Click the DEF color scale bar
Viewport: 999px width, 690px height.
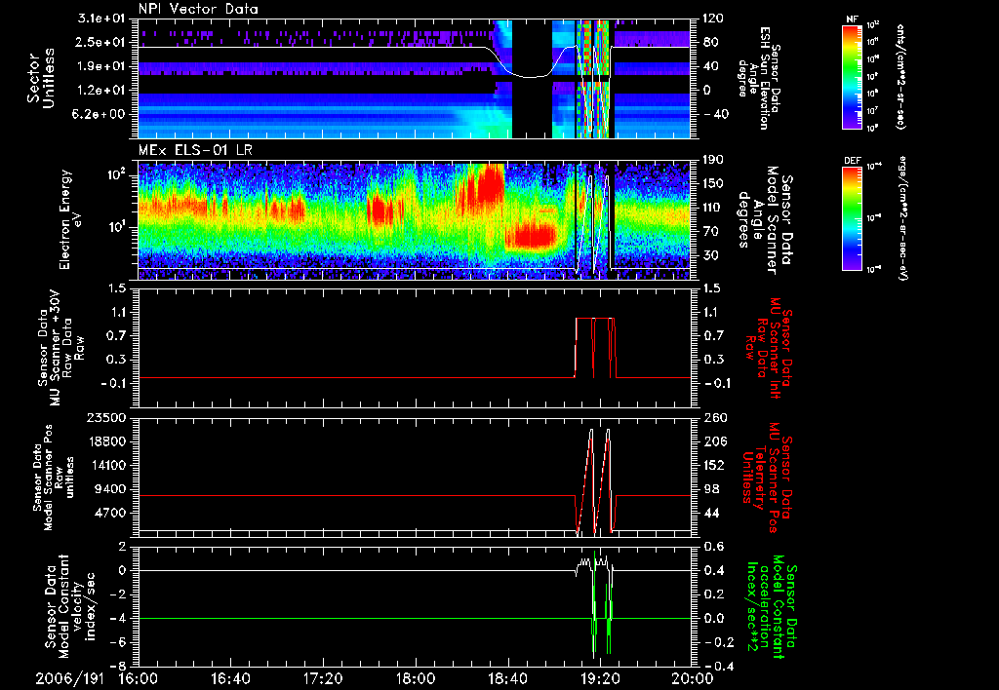pos(848,216)
